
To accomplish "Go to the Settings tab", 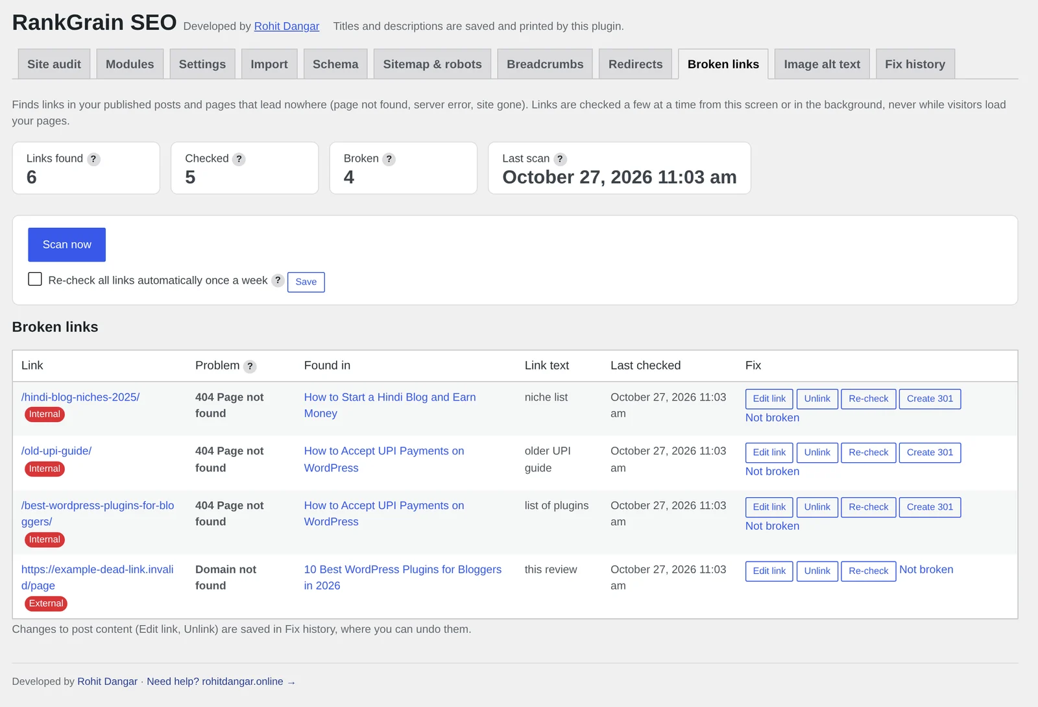I will tap(202, 64).
